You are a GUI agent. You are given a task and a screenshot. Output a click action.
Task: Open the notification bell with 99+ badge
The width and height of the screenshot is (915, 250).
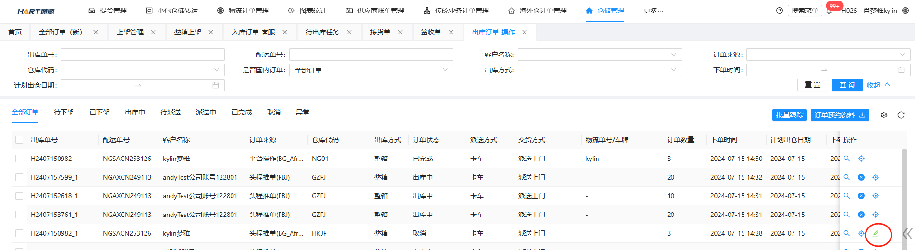tap(829, 11)
